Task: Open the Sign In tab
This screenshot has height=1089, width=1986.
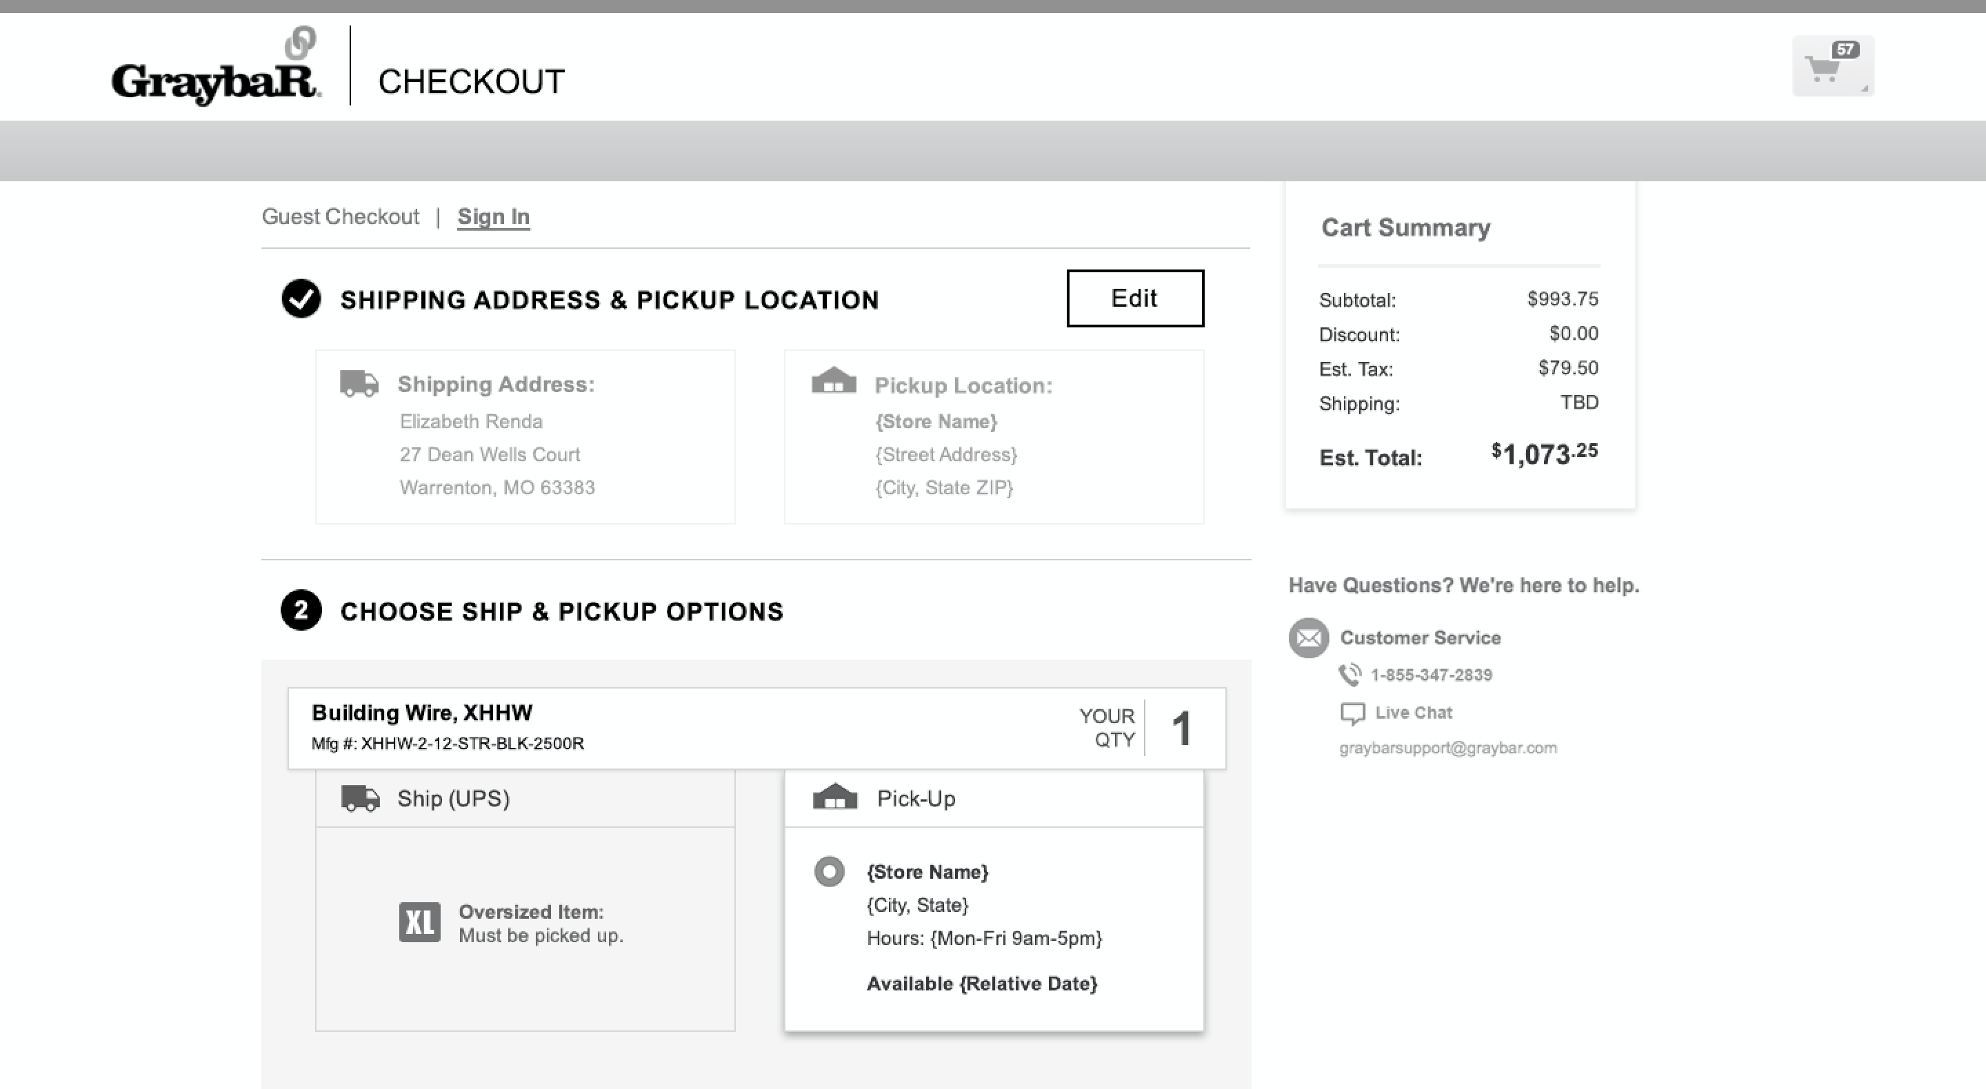Action: [x=494, y=216]
